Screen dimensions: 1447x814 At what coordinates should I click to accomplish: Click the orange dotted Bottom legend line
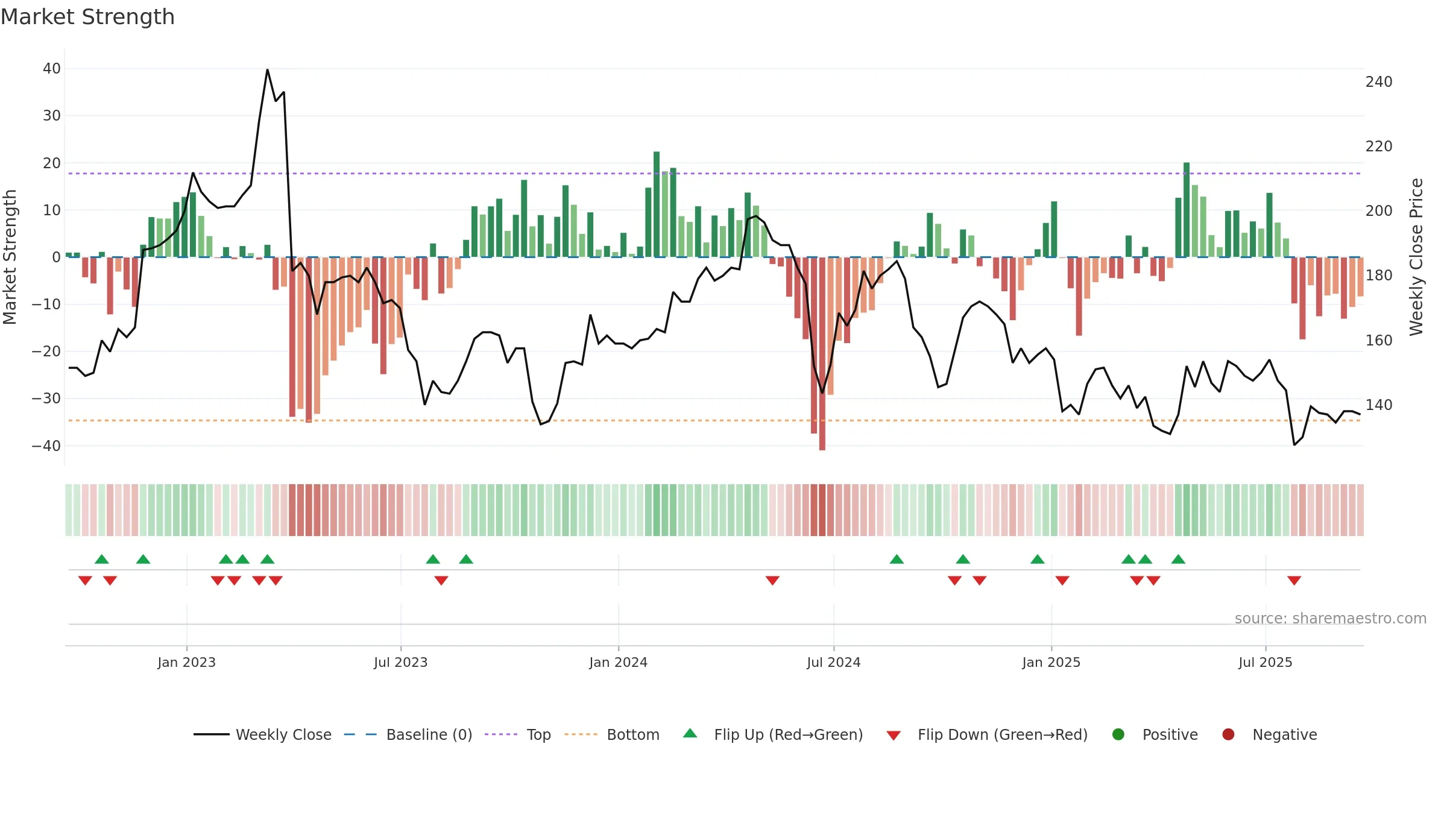pos(581,734)
